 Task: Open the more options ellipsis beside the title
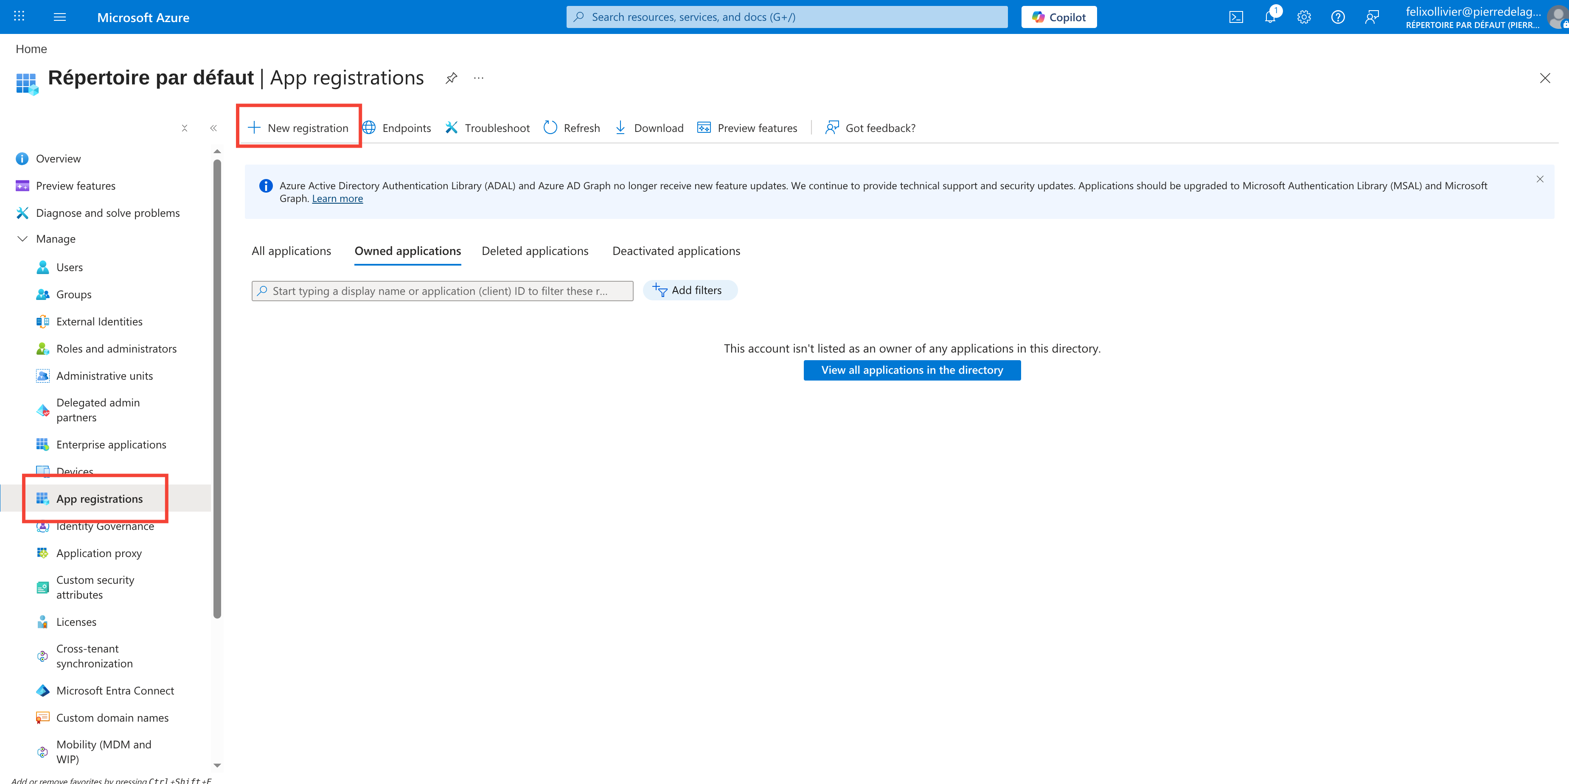(479, 78)
